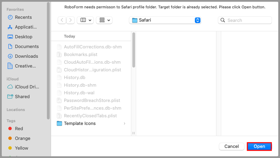This screenshot has width=280, height=158.
Task: Click the CloudHistor...iguration.plist file icon
Action: point(59,70)
